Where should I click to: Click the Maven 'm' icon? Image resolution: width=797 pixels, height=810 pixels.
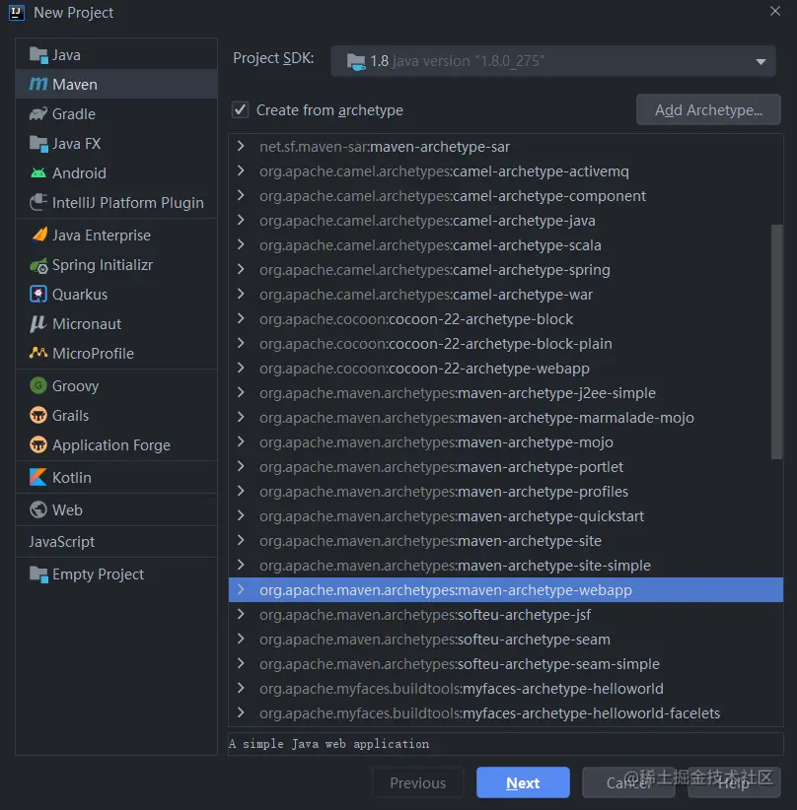pyautogui.click(x=38, y=84)
